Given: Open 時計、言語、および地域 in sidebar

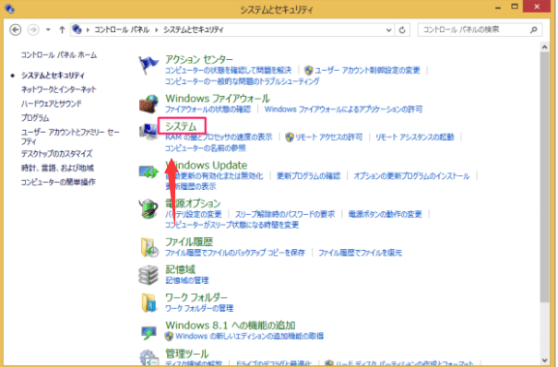Looking at the screenshot, I should coord(57,168).
